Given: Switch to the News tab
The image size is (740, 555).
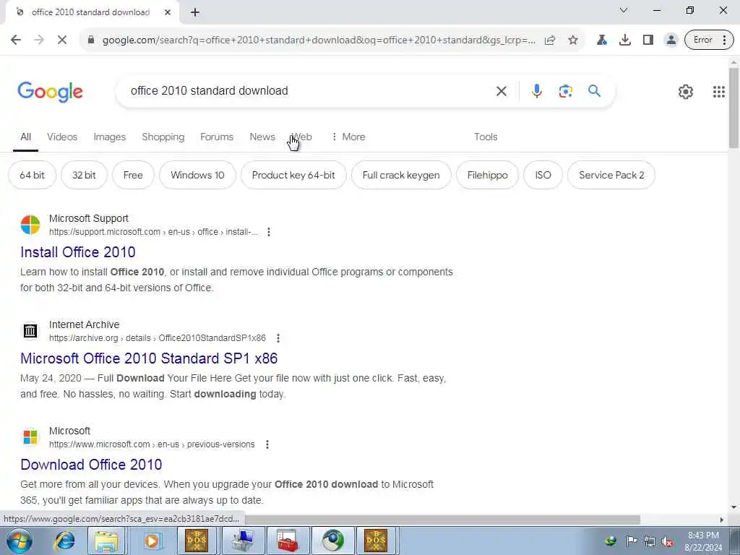Looking at the screenshot, I should 262,137.
